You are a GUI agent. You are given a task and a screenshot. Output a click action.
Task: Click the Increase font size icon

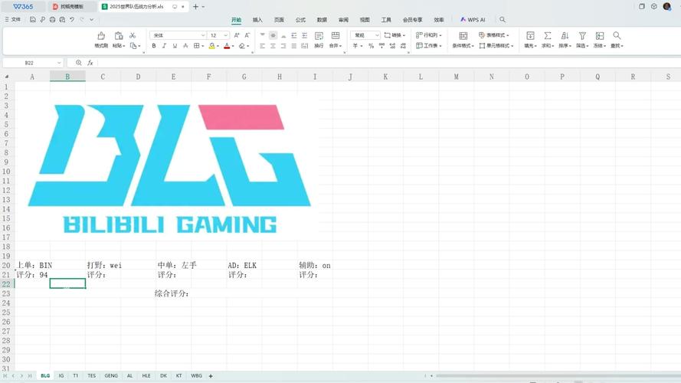click(x=237, y=35)
